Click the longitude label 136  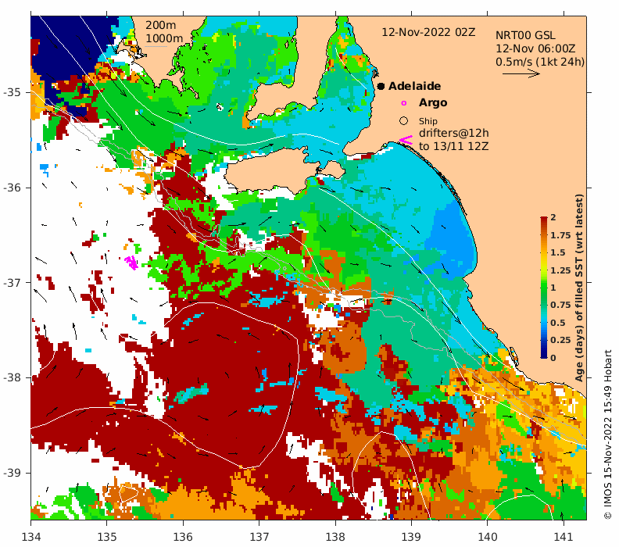183,537
